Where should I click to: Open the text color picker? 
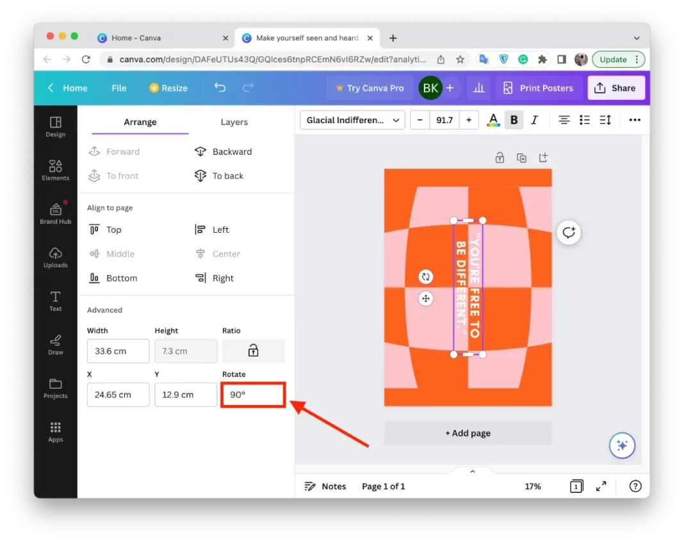(x=493, y=120)
